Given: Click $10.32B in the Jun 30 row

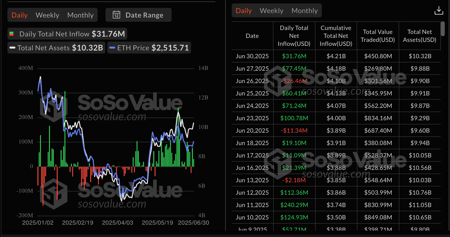Looking at the screenshot, I should pos(420,56).
